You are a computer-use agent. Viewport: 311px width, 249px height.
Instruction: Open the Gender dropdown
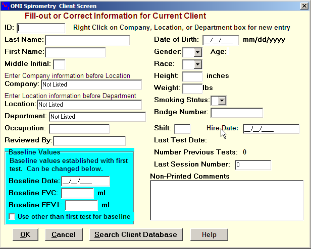(x=197, y=52)
